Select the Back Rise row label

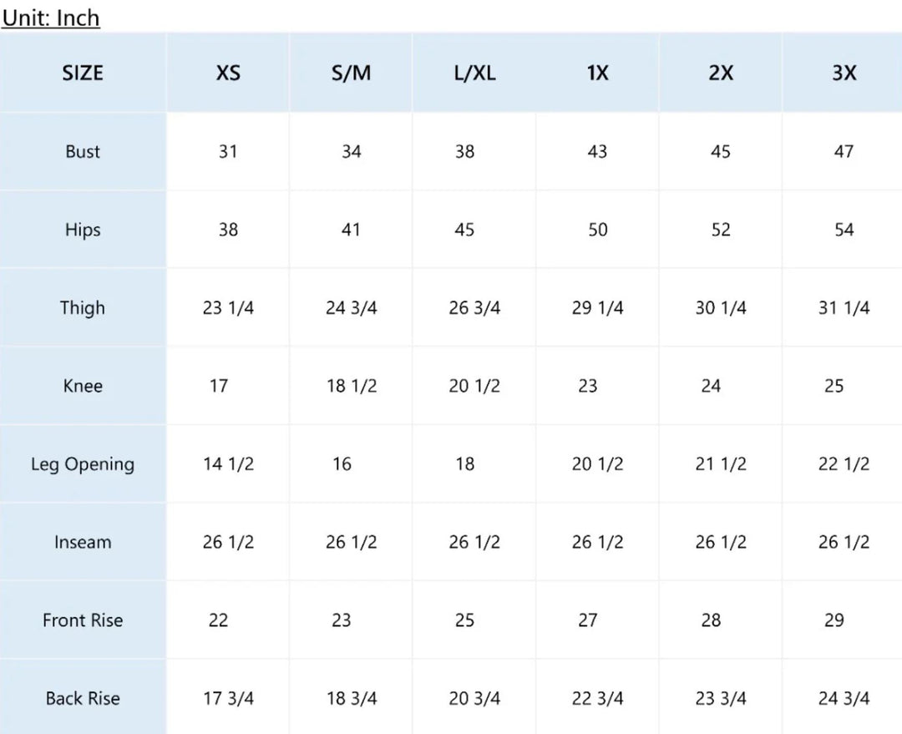[83, 698]
